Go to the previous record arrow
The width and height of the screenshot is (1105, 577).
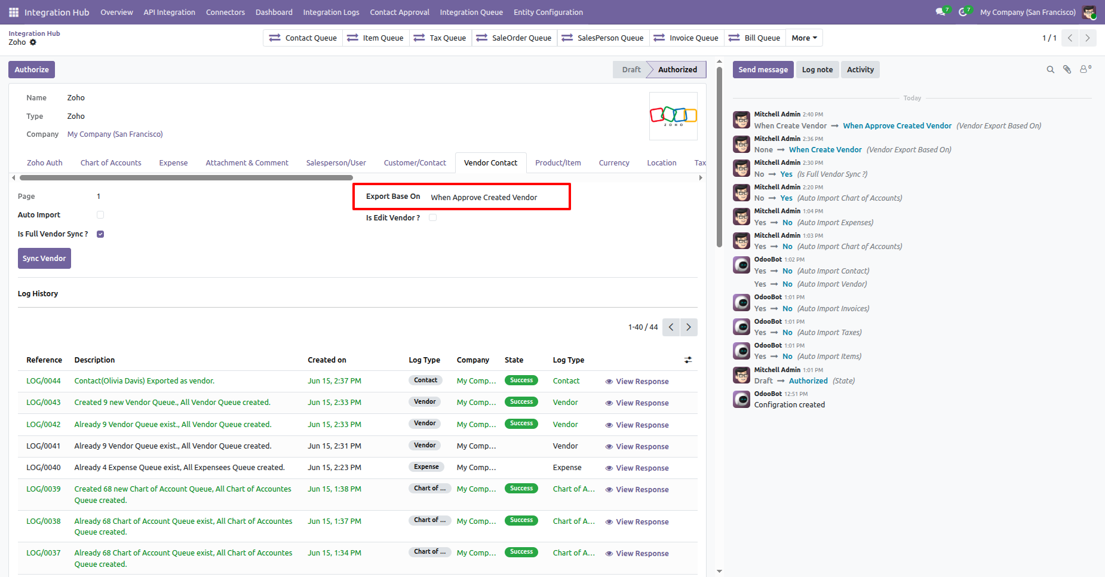(x=1070, y=38)
